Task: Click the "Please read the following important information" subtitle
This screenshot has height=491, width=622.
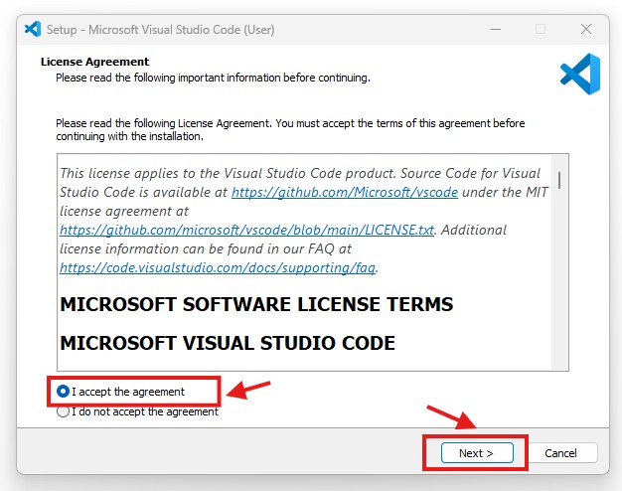Action: tap(213, 77)
